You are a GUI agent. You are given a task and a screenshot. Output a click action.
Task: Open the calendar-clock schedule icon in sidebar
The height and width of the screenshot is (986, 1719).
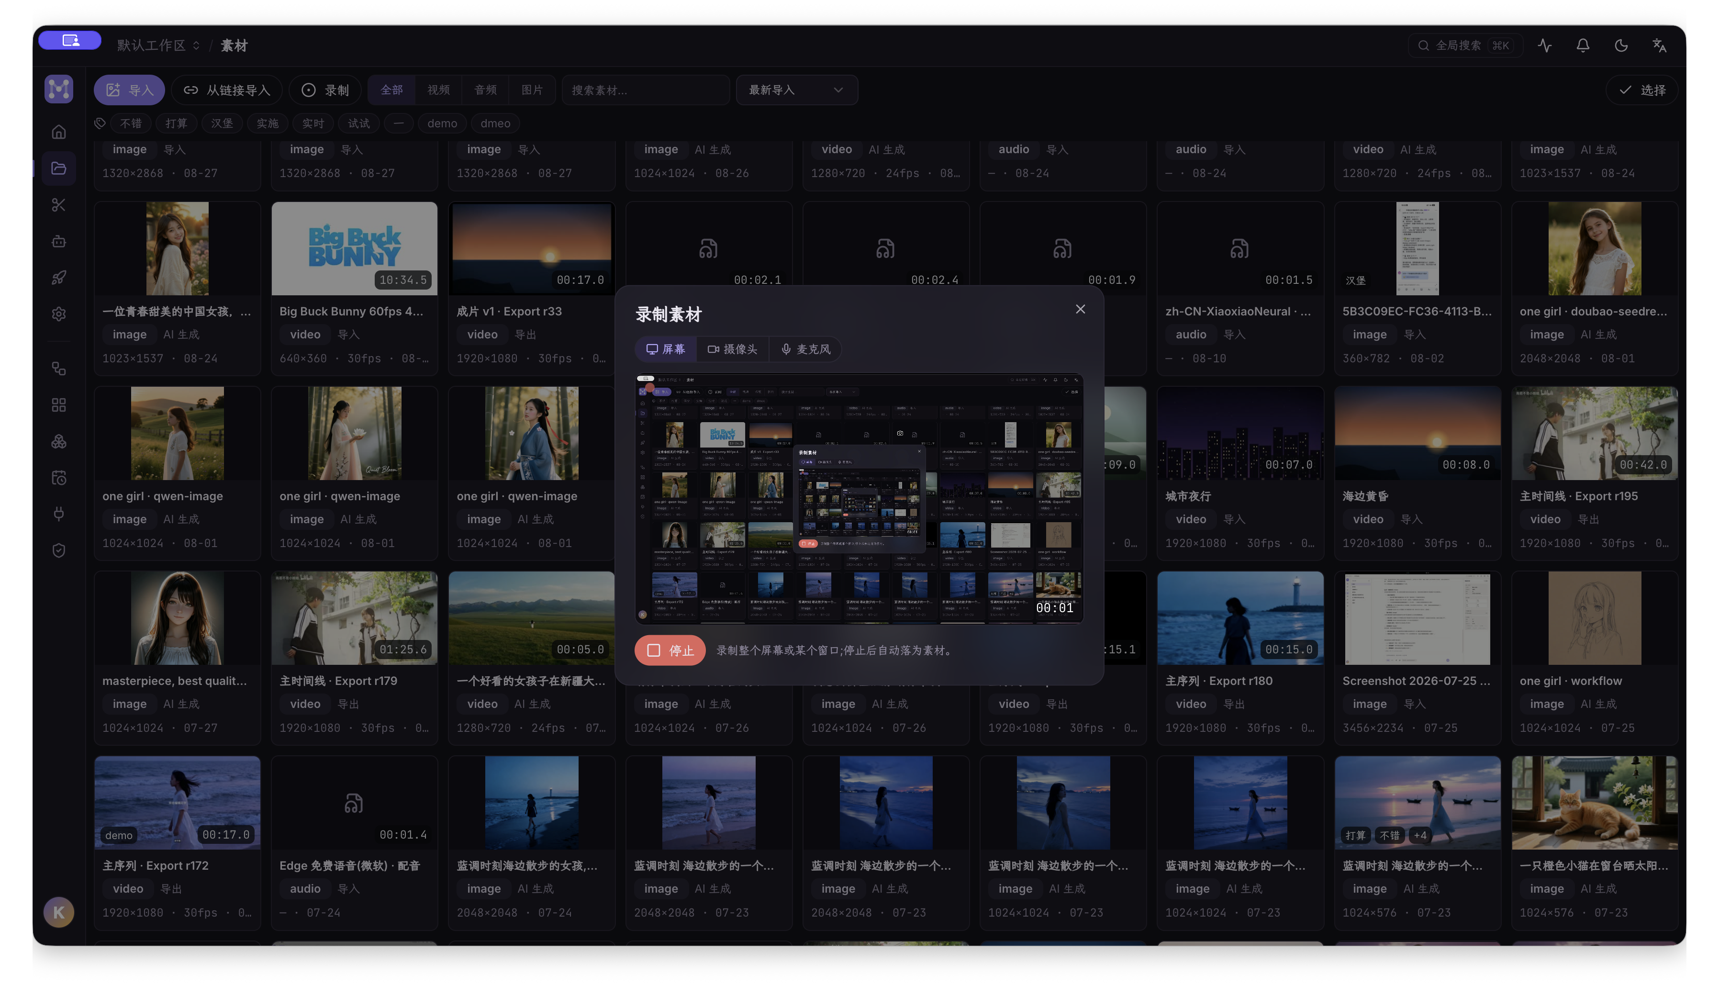click(59, 478)
